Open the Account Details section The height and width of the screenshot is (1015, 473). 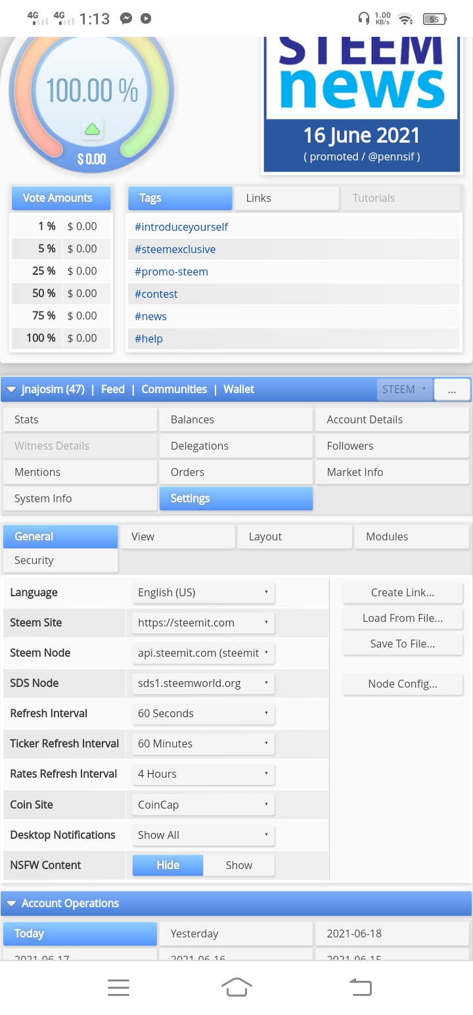tap(393, 419)
